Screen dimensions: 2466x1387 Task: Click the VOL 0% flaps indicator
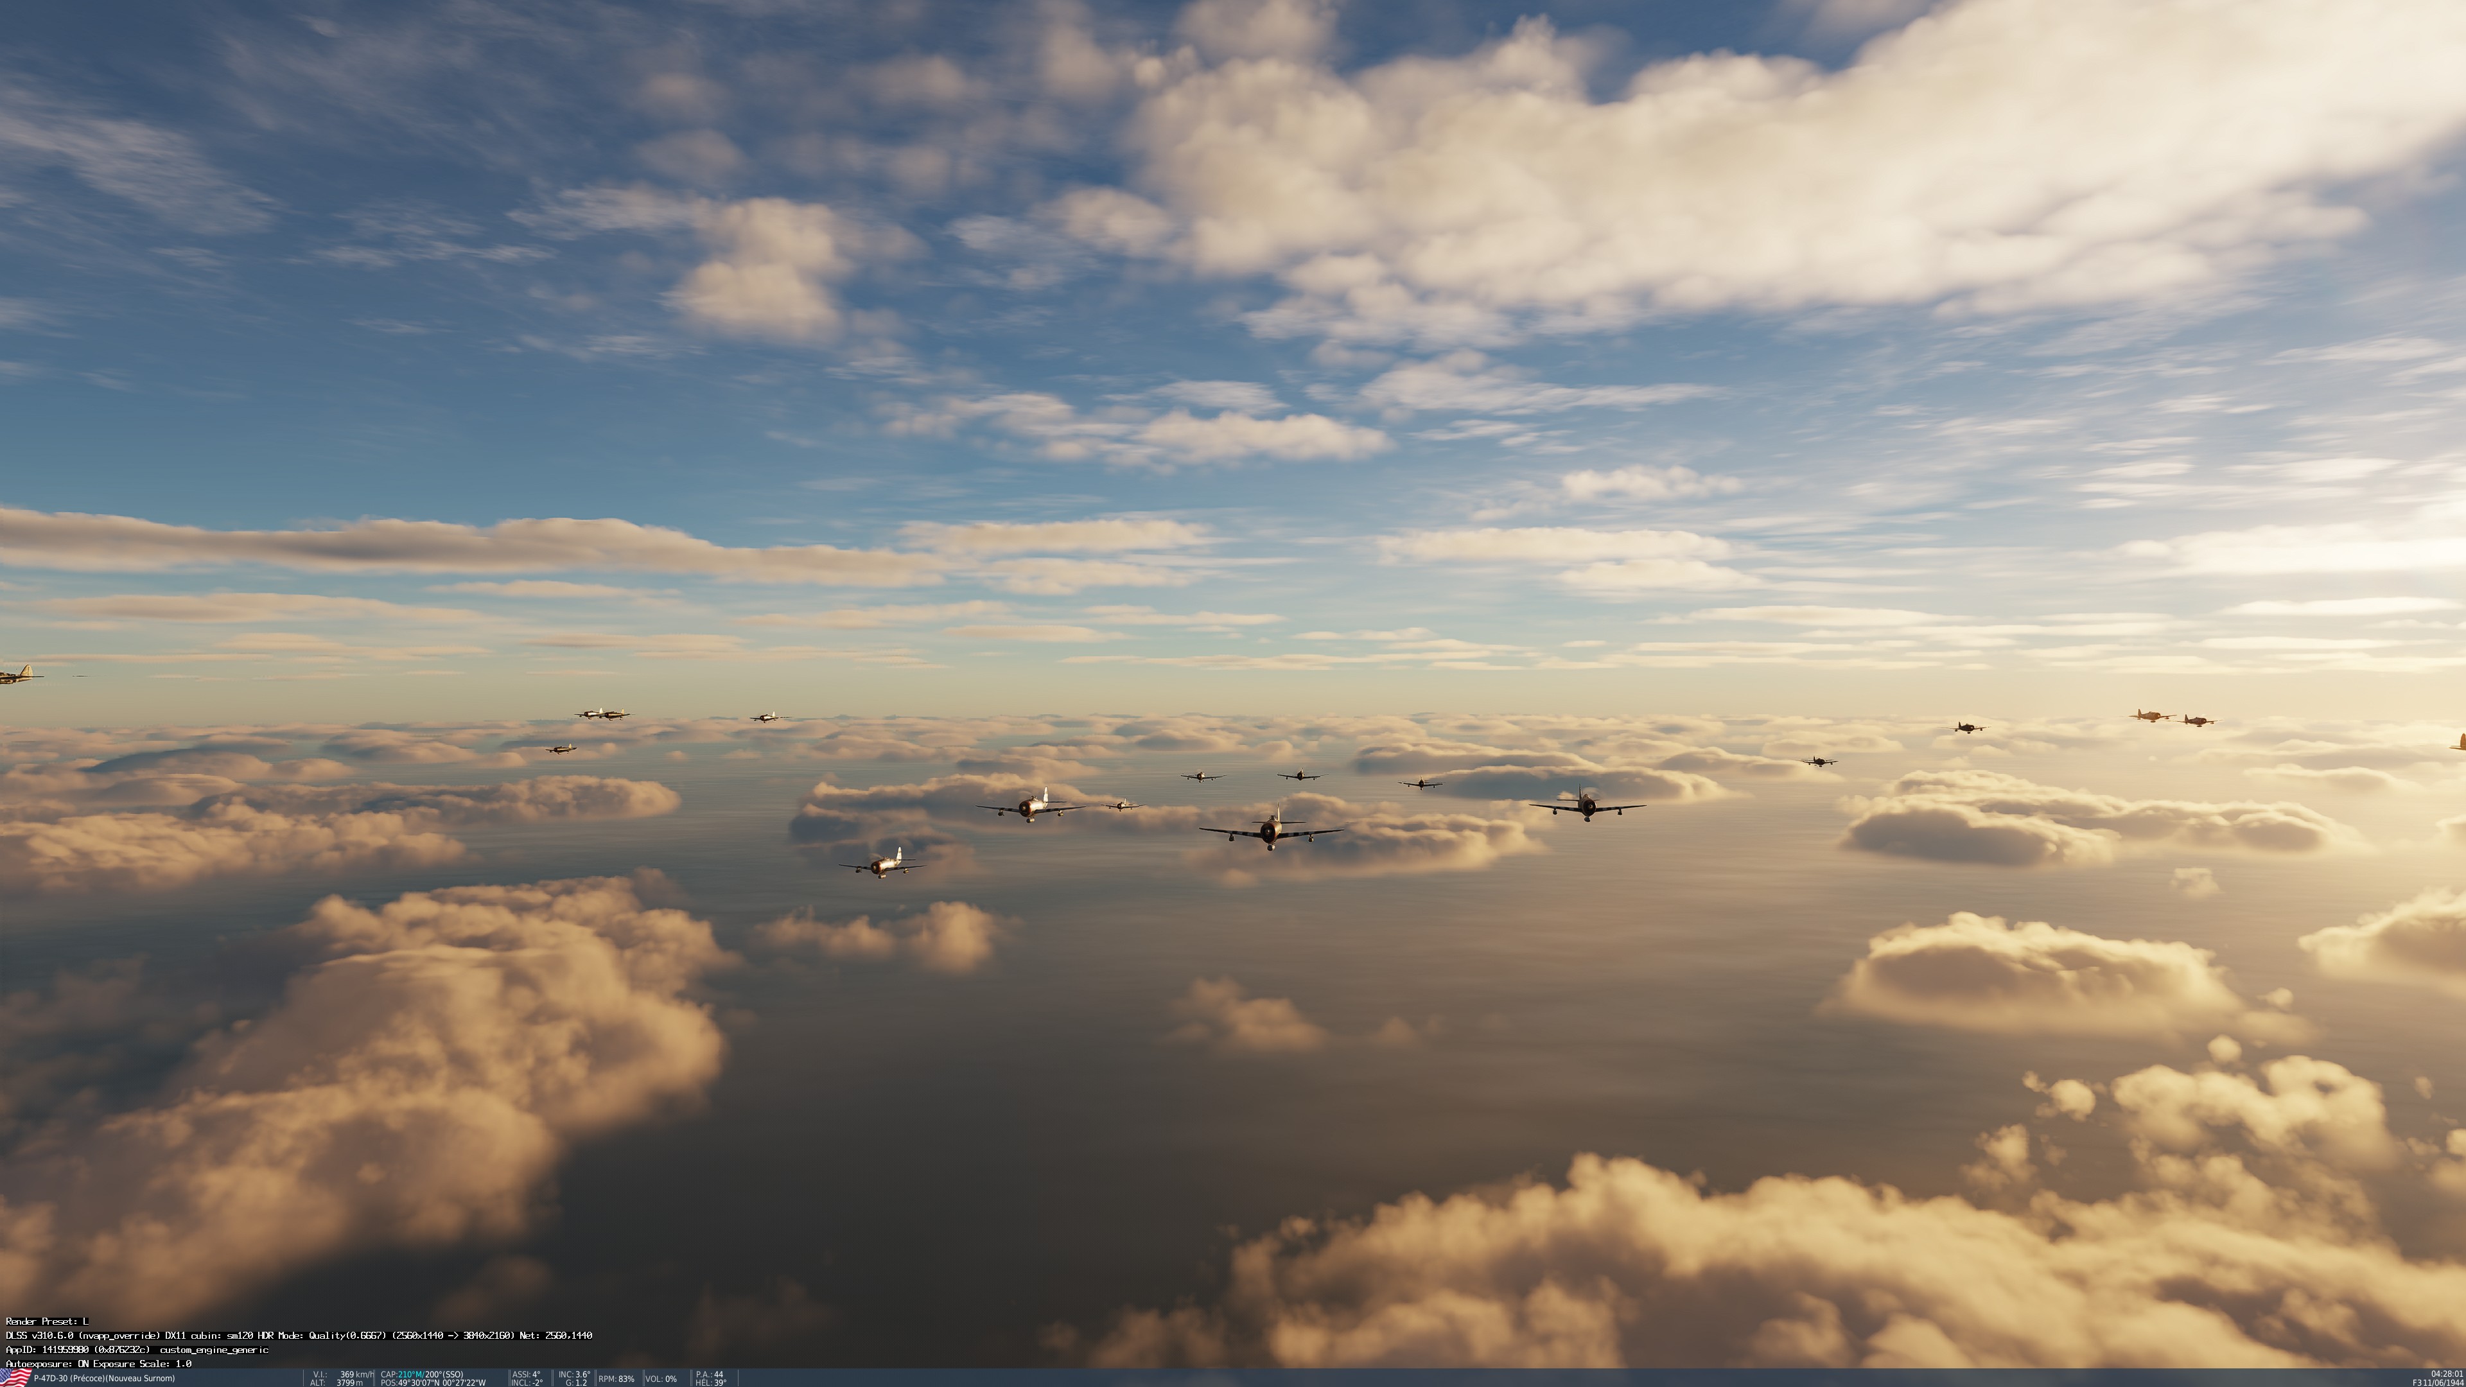click(x=661, y=1379)
